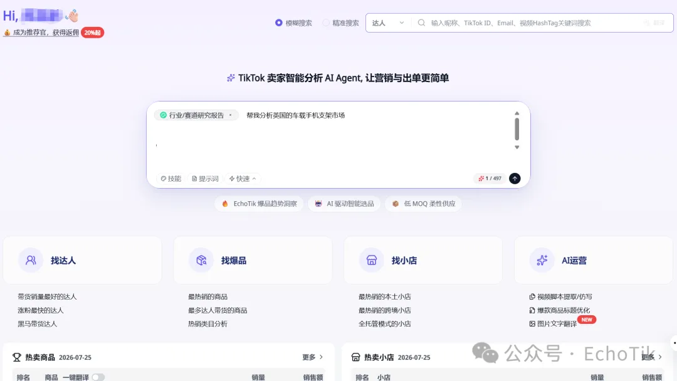Open 涨粉最快的达人 link

pos(41,310)
